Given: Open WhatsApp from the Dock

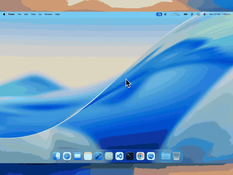Looking at the screenshot, I should [109, 156].
